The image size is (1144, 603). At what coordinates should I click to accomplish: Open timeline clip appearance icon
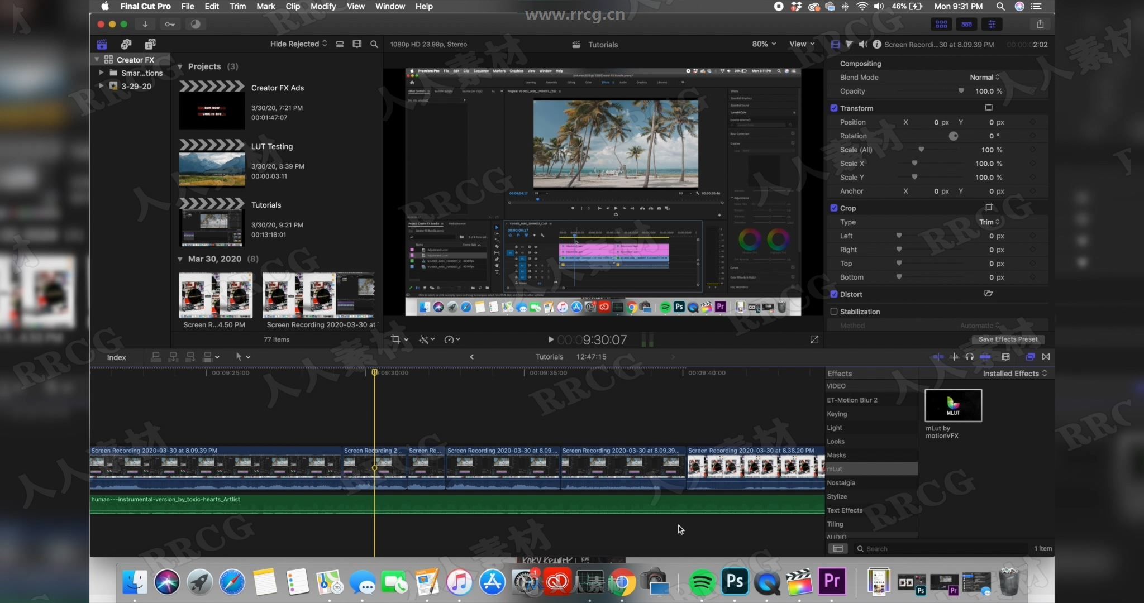pos(1005,357)
